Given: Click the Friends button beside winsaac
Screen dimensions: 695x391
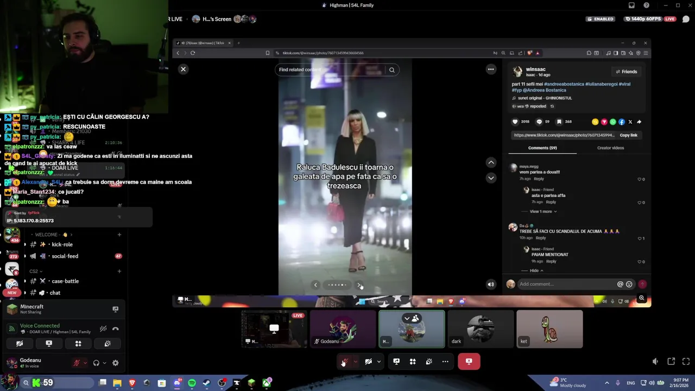Looking at the screenshot, I should point(626,72).
